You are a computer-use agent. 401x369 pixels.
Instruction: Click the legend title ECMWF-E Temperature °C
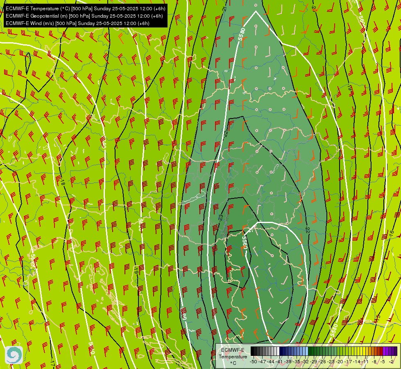point(233,356)
